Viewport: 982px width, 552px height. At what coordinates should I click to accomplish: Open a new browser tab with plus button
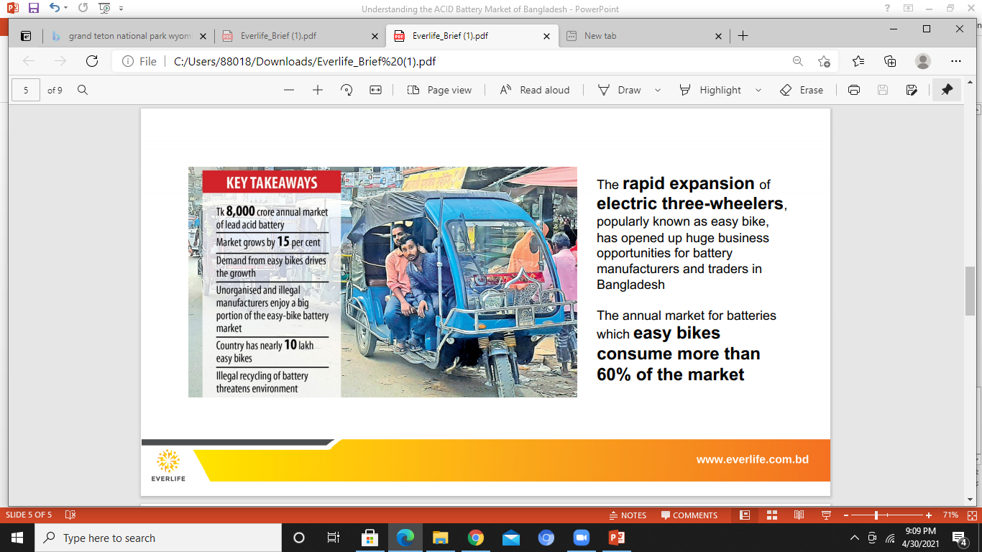(x=743, y=36)
